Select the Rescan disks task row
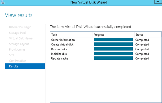The width and height of the screenshot is (162, 103). (105, 49)
